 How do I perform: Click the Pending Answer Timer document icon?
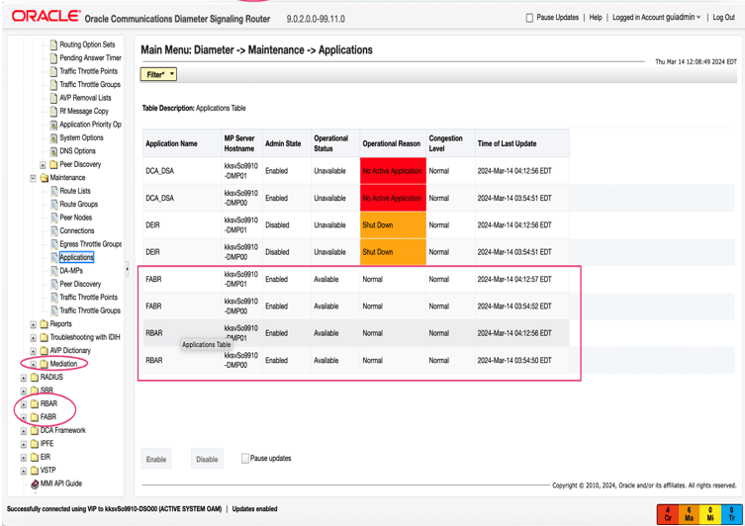(x=53, y=58)
